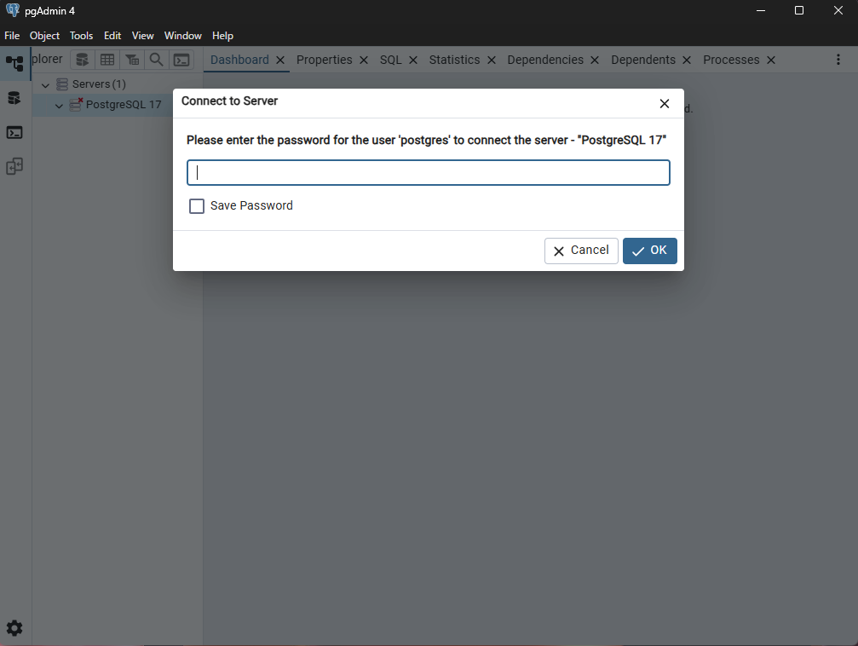Select the Servers (1) tree item label

point(99,84)
